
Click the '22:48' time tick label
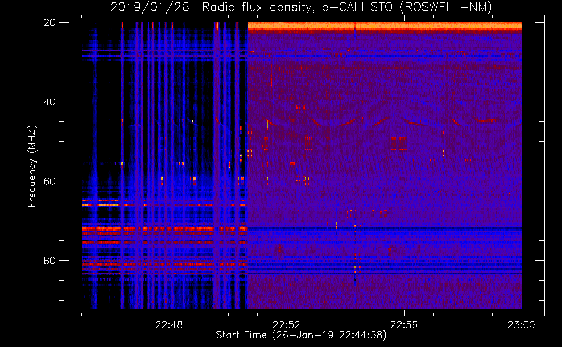click(x=169, y=325)
